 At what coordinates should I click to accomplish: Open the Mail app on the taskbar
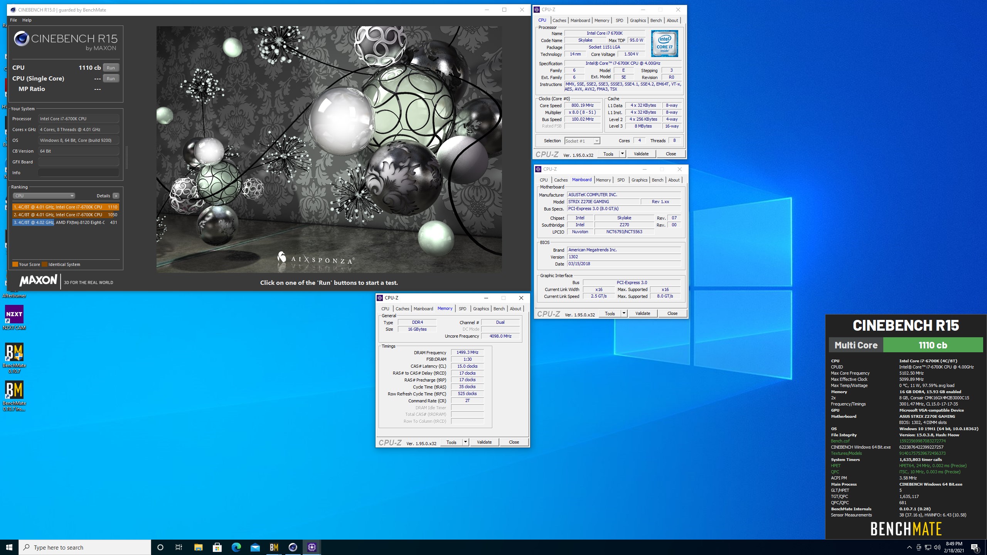click(x=255, y=547)
